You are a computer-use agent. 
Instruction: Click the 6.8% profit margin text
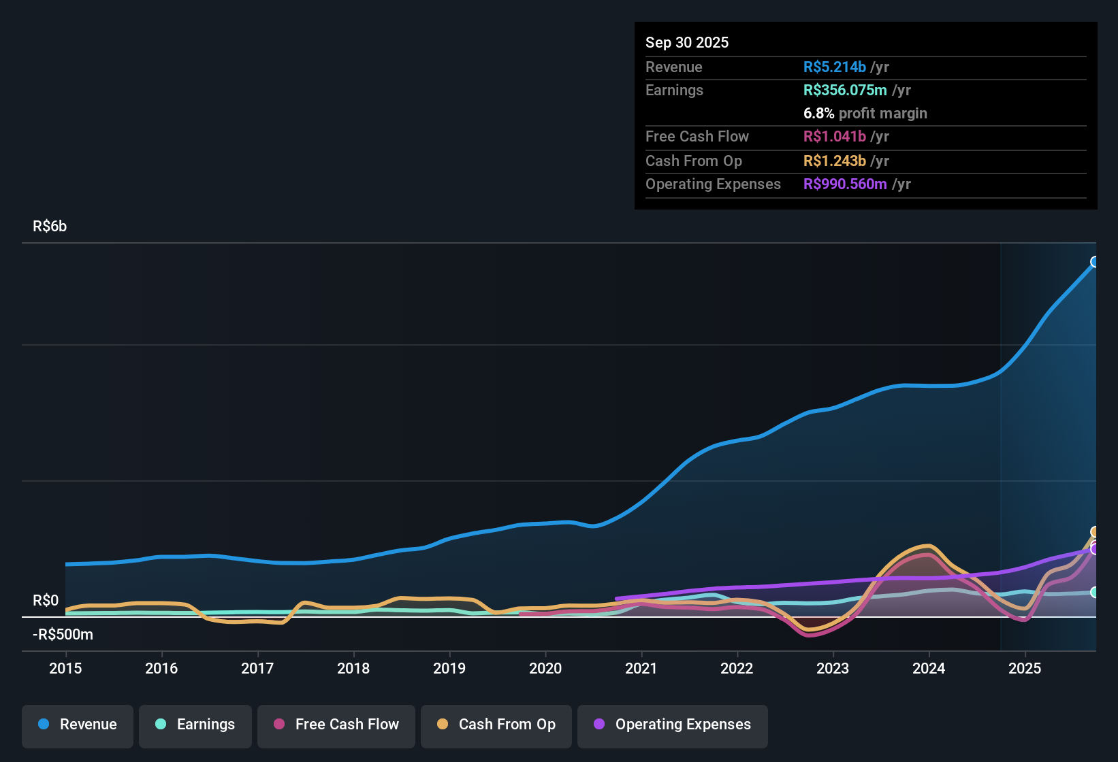[865, 114]
